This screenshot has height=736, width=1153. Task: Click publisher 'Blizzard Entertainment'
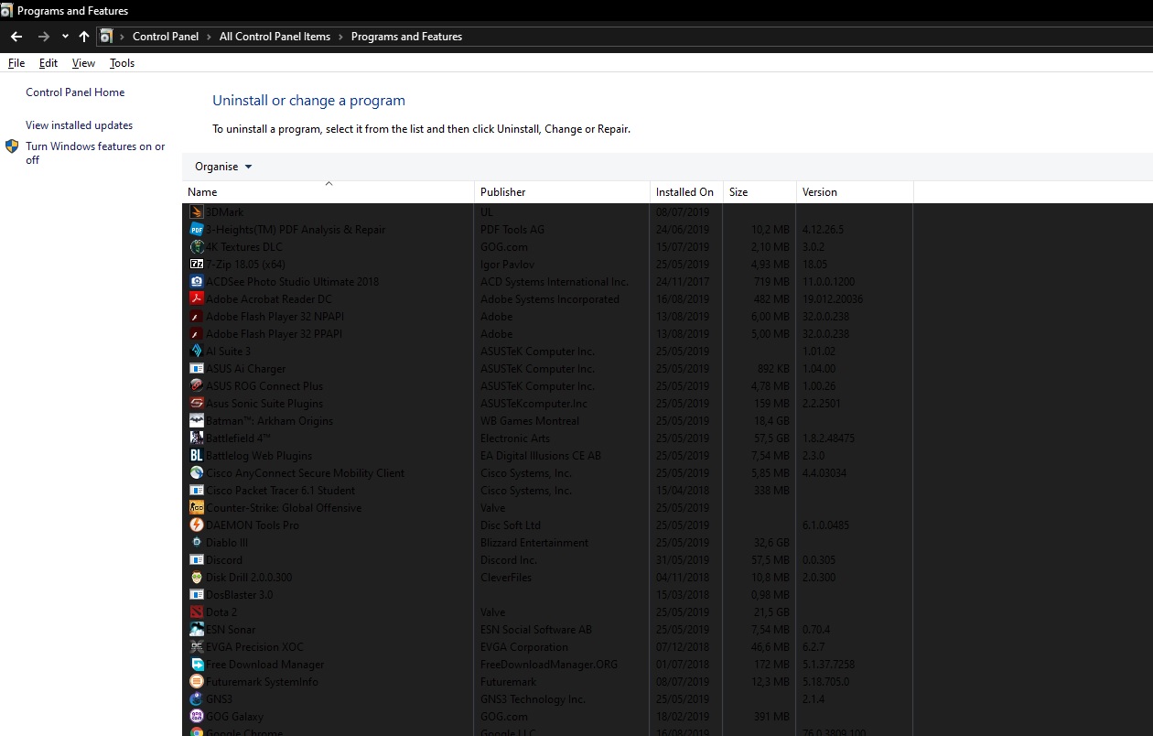[534, 542]
